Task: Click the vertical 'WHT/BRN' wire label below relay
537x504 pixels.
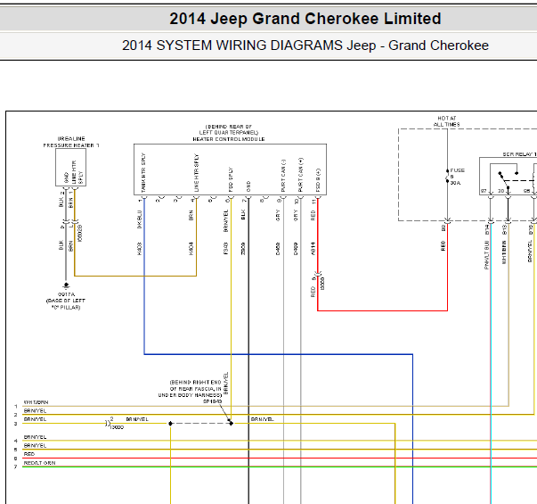Action: click(504, 252)
